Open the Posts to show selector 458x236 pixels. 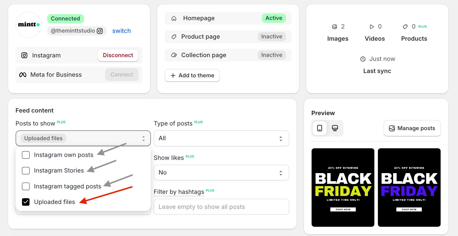pos(83,138)
